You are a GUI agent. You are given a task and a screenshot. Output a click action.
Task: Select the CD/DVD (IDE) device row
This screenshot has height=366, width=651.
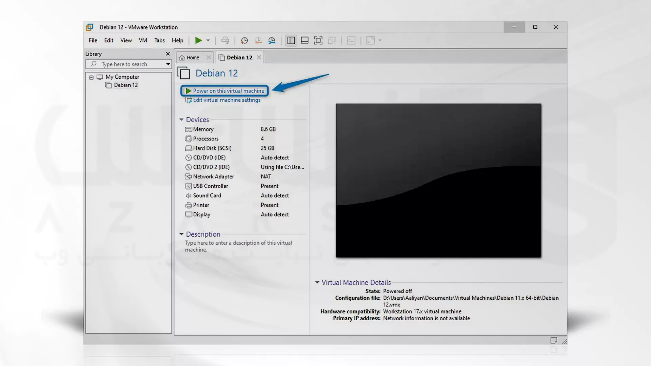(x=245, y=158)
